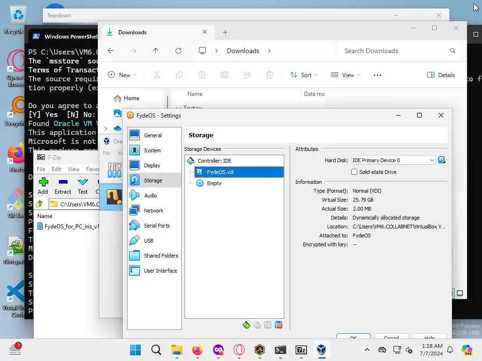This screenshot has width=482, height=361.
Task: Open View menu in 7-Zip
Action: click(x=73, y=169)
